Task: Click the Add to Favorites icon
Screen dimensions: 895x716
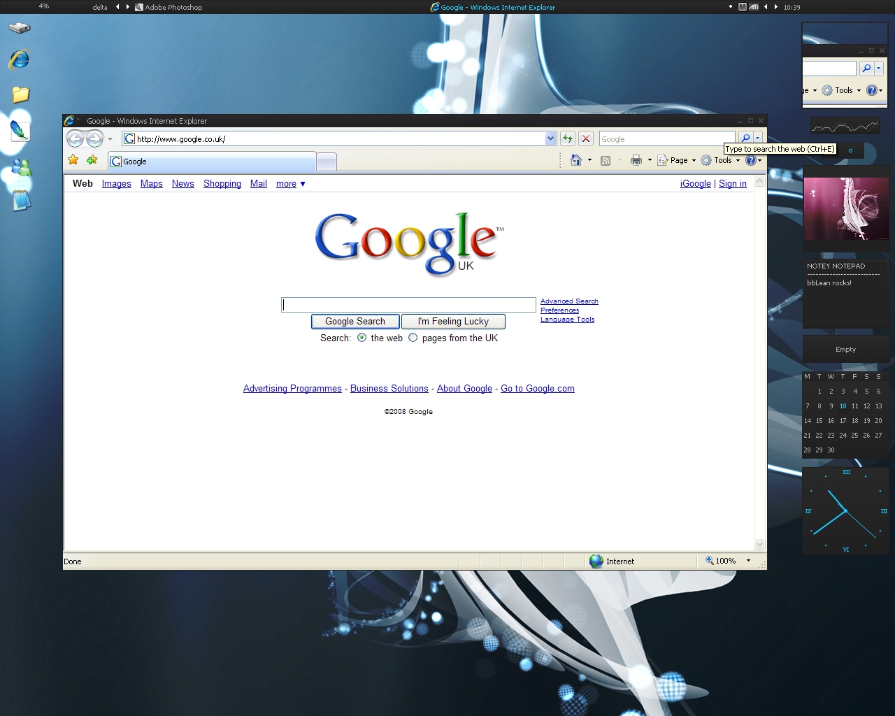Action: tap(92, 160)
